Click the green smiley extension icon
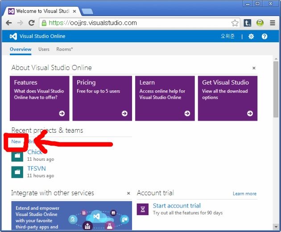Viewport: 281px width, 232px height. tap(260, 23)
